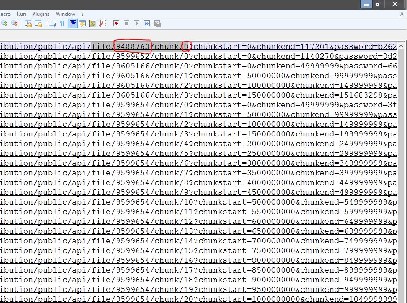This screenshot has width=407, height=303.
Task: Click the line with chunk/6 chunkstart=300000000
Action: (x=199, y=163)
